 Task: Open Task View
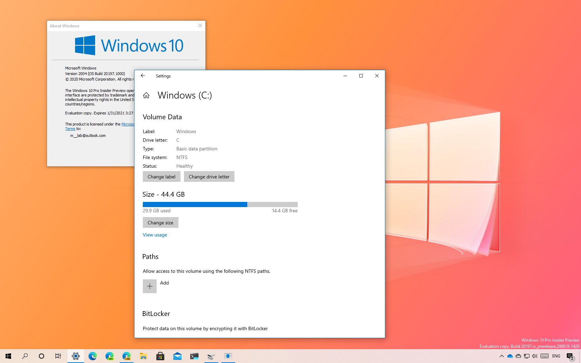58,356
